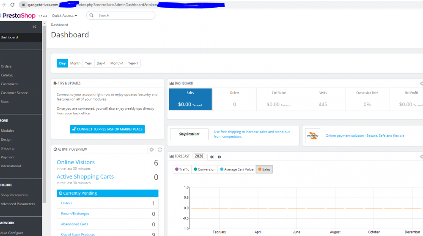Click the Forecast chart icon
This screenshot has width=423, height=236.
click(172, 156)
